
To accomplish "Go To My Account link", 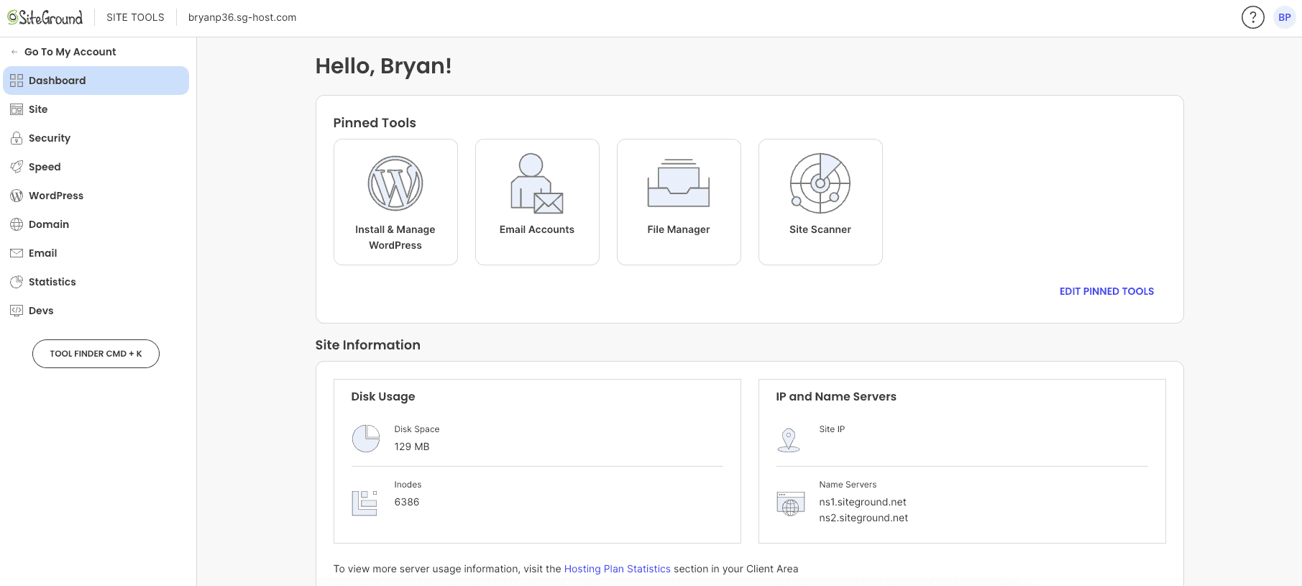I will point(70,52).
